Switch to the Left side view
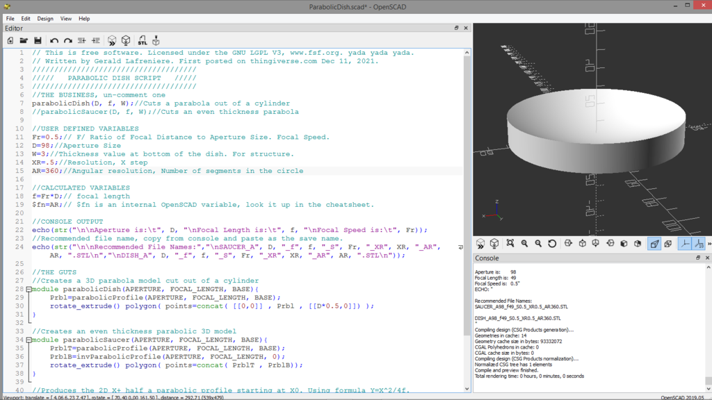The height and width of the screenshot is (400, 712). (x=610, y=244)
